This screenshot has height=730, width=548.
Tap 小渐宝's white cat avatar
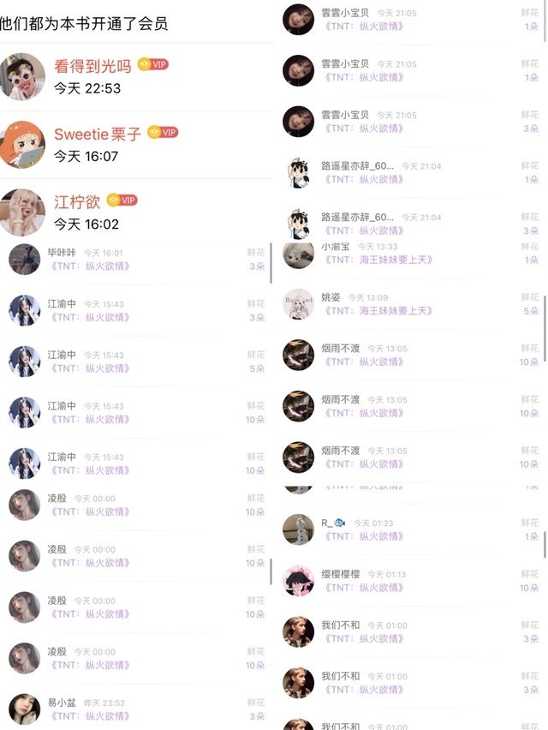point(299,255)
